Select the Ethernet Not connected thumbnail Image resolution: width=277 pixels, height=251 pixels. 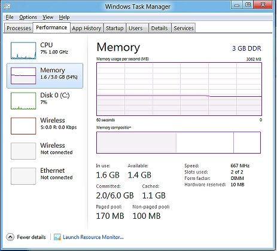pyautogui.click(x=23, y=176)
